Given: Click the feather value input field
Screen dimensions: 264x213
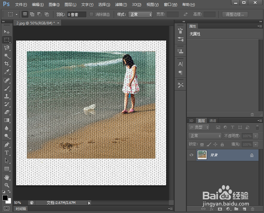Looking at the screenshot, I should pyautogui.click(x=77, y=15).
